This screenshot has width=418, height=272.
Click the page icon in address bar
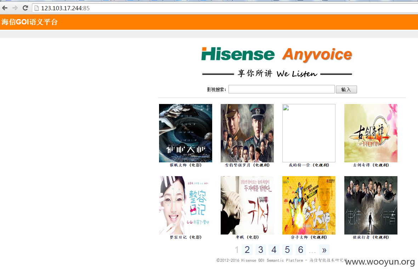coord(36,8)
